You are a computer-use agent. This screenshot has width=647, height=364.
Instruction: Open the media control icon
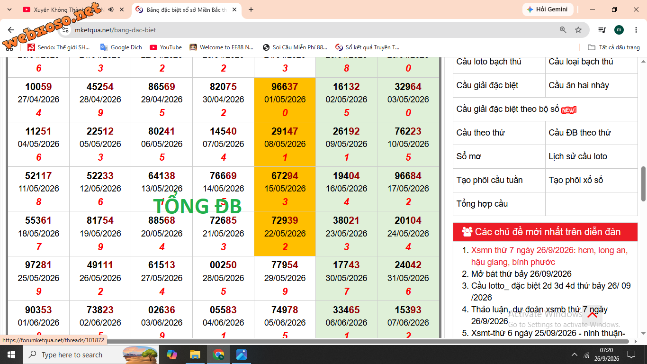(x=602, y=30)
